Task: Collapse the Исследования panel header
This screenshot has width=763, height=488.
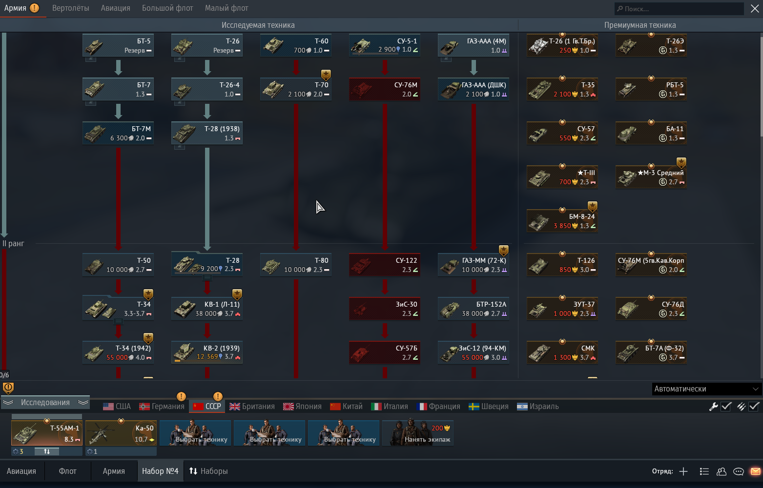Action: pyautogui.click(x=45, y=402)
